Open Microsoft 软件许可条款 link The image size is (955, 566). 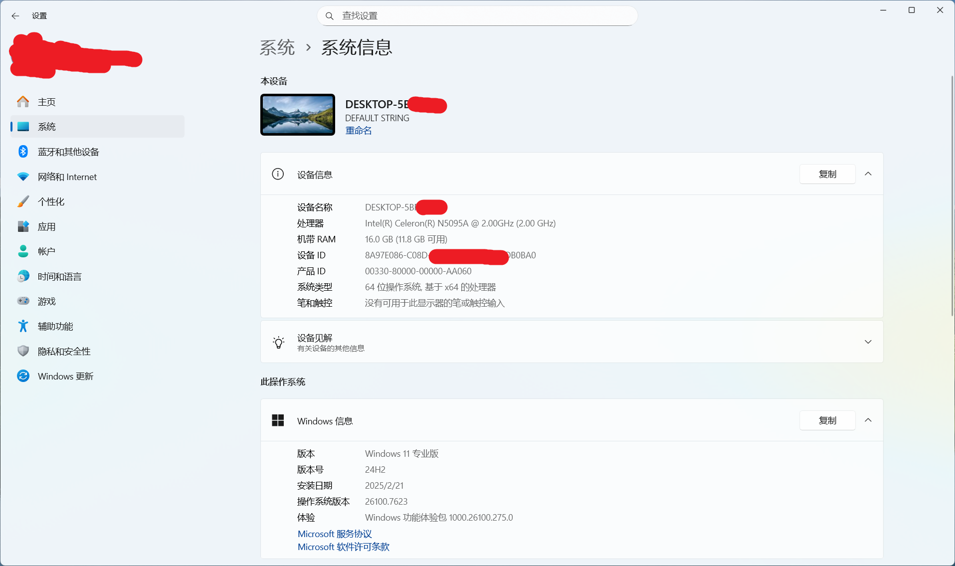pos(344,547)
